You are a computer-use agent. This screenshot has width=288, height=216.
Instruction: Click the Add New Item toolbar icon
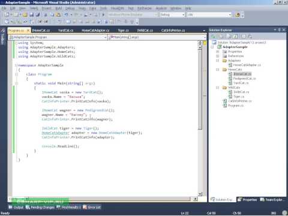click(x=16, y=15)
